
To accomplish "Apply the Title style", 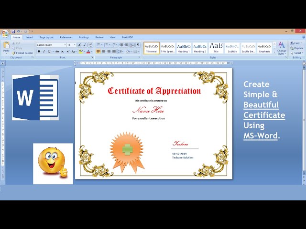I will [x=216, y=48].
